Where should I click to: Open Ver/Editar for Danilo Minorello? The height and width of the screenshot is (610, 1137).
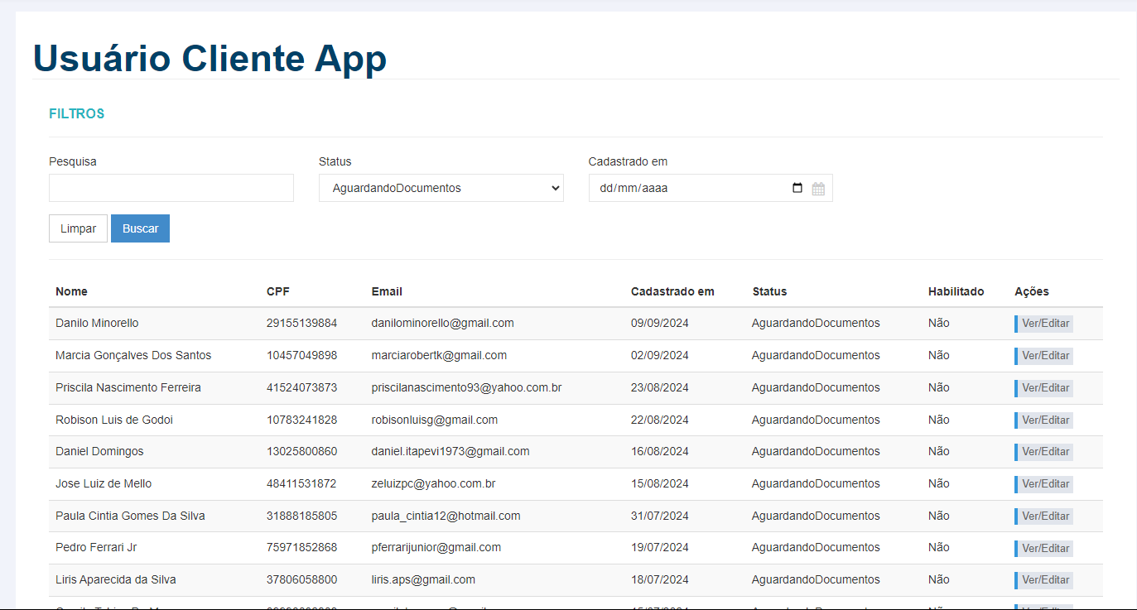[x=1045, y=324]
